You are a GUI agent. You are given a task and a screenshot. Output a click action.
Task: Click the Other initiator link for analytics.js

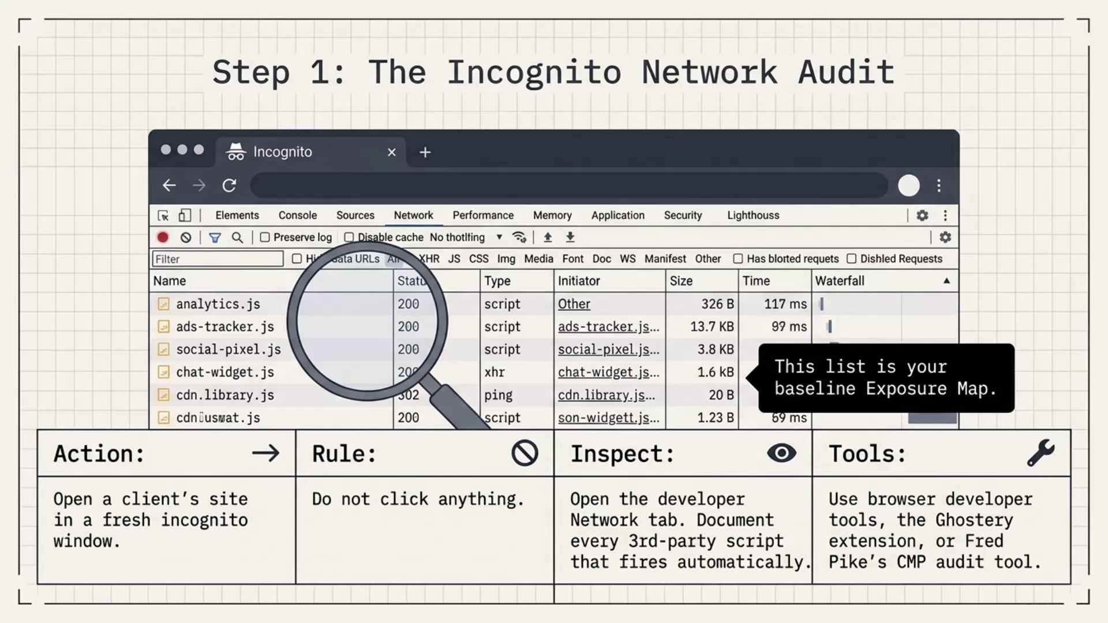tap(574, 304)
